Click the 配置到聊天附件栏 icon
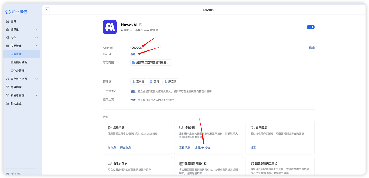The height and width of the screenshot is (178, 369). coord(181,164)
